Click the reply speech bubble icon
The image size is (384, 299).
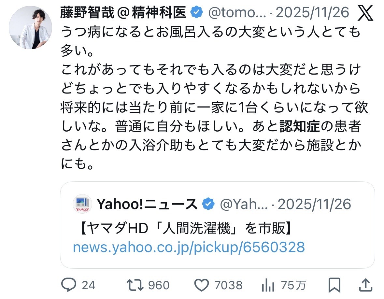pyautogui.click(x=69, y=285)
